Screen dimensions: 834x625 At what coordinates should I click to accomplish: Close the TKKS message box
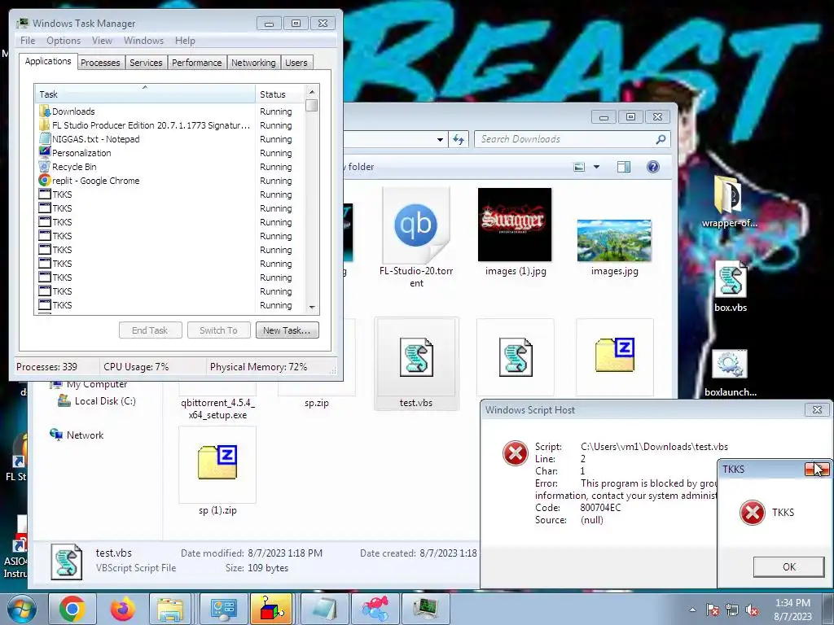[x=816, y=470]
